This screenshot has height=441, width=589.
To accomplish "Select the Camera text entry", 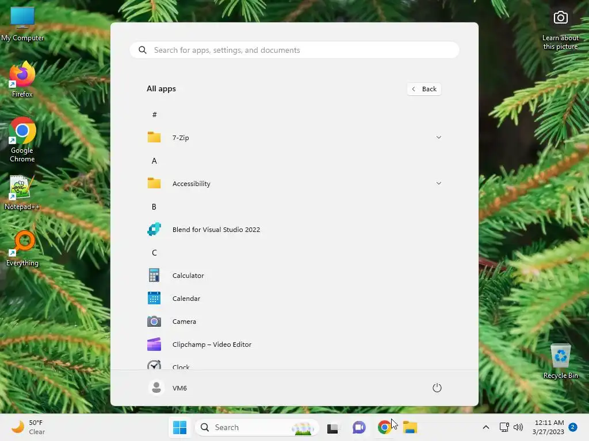I will tap(184, 322).
